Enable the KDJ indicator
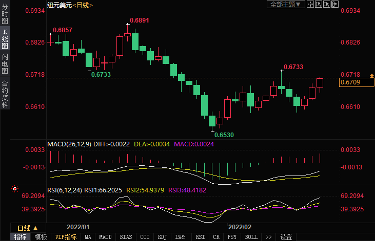The width and height of the screenshot is (375, 241). pos(162,237)
